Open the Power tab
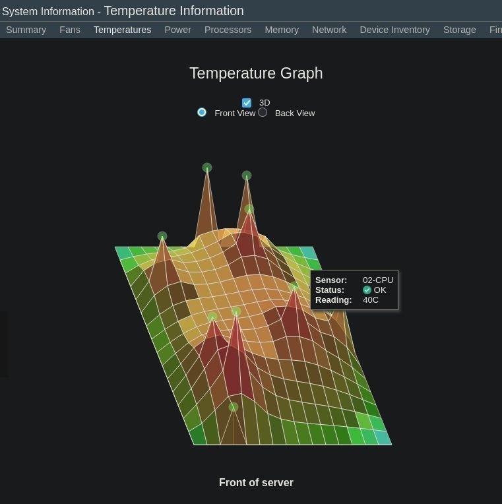Screen dimensions: 502x504 [x=177, y=30]
